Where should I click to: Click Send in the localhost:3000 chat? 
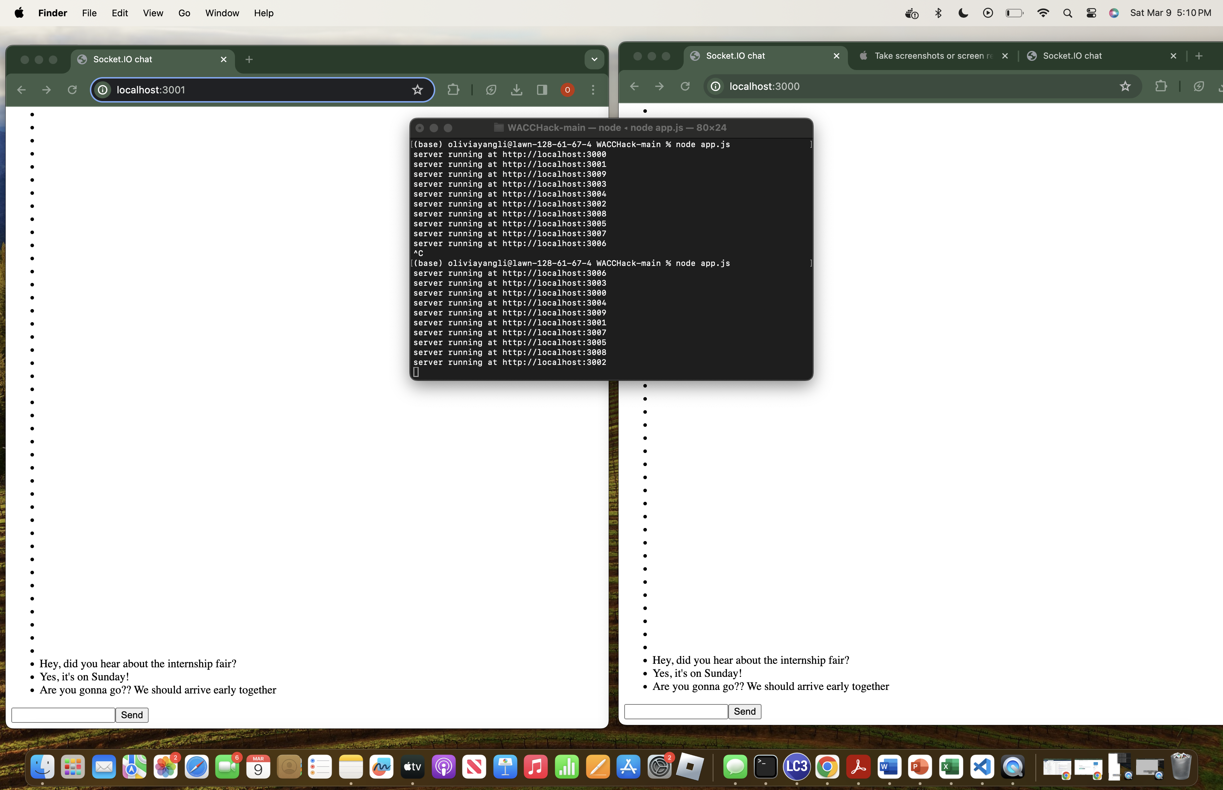(x=745, y=711)
